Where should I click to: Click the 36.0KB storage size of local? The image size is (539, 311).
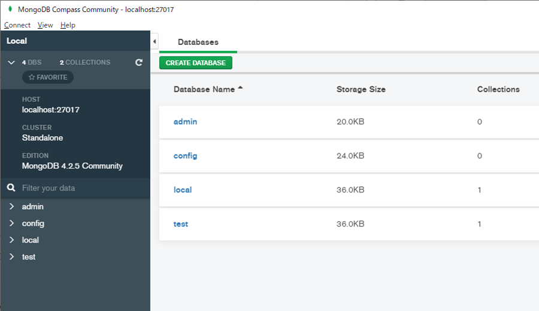[x=350, y=190]
